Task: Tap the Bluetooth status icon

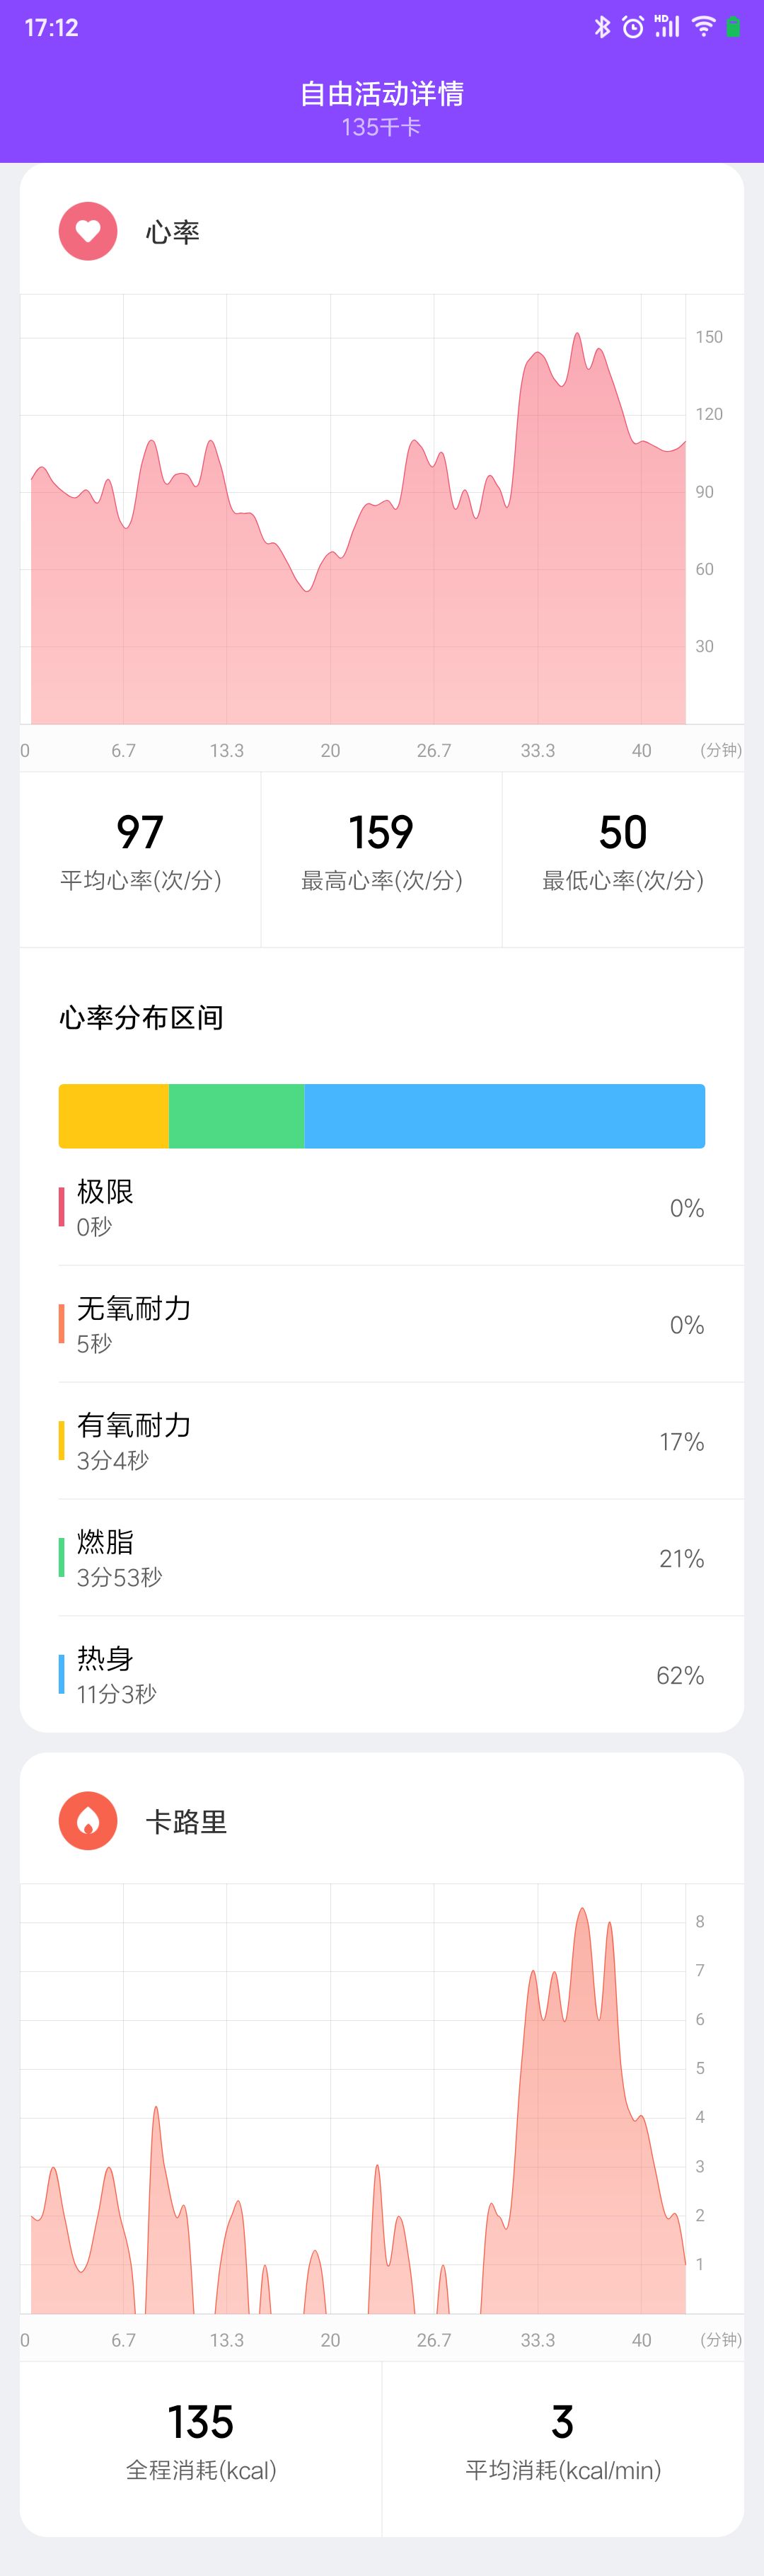Action: click(x=601, y=28)
